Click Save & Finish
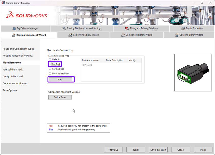Viewport: 215px width, 155px height. [158, 150]
